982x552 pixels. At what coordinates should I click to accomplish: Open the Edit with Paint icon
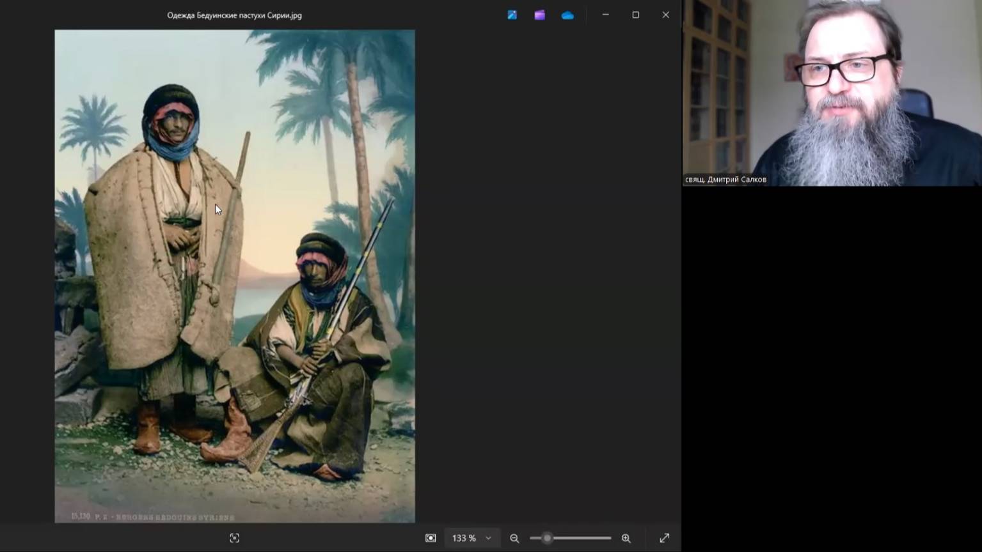point(512,15)
